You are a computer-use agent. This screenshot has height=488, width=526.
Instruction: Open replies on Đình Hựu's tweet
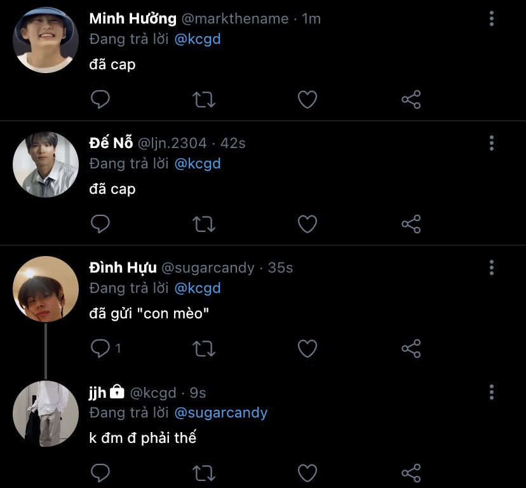point(102,348)
